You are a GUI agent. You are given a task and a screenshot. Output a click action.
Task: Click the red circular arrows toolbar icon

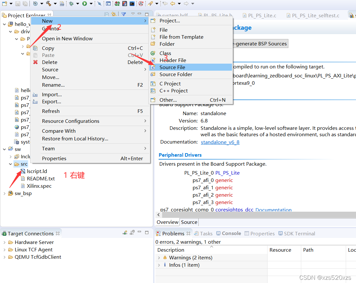pyautogui.click(x=141, y=4)
